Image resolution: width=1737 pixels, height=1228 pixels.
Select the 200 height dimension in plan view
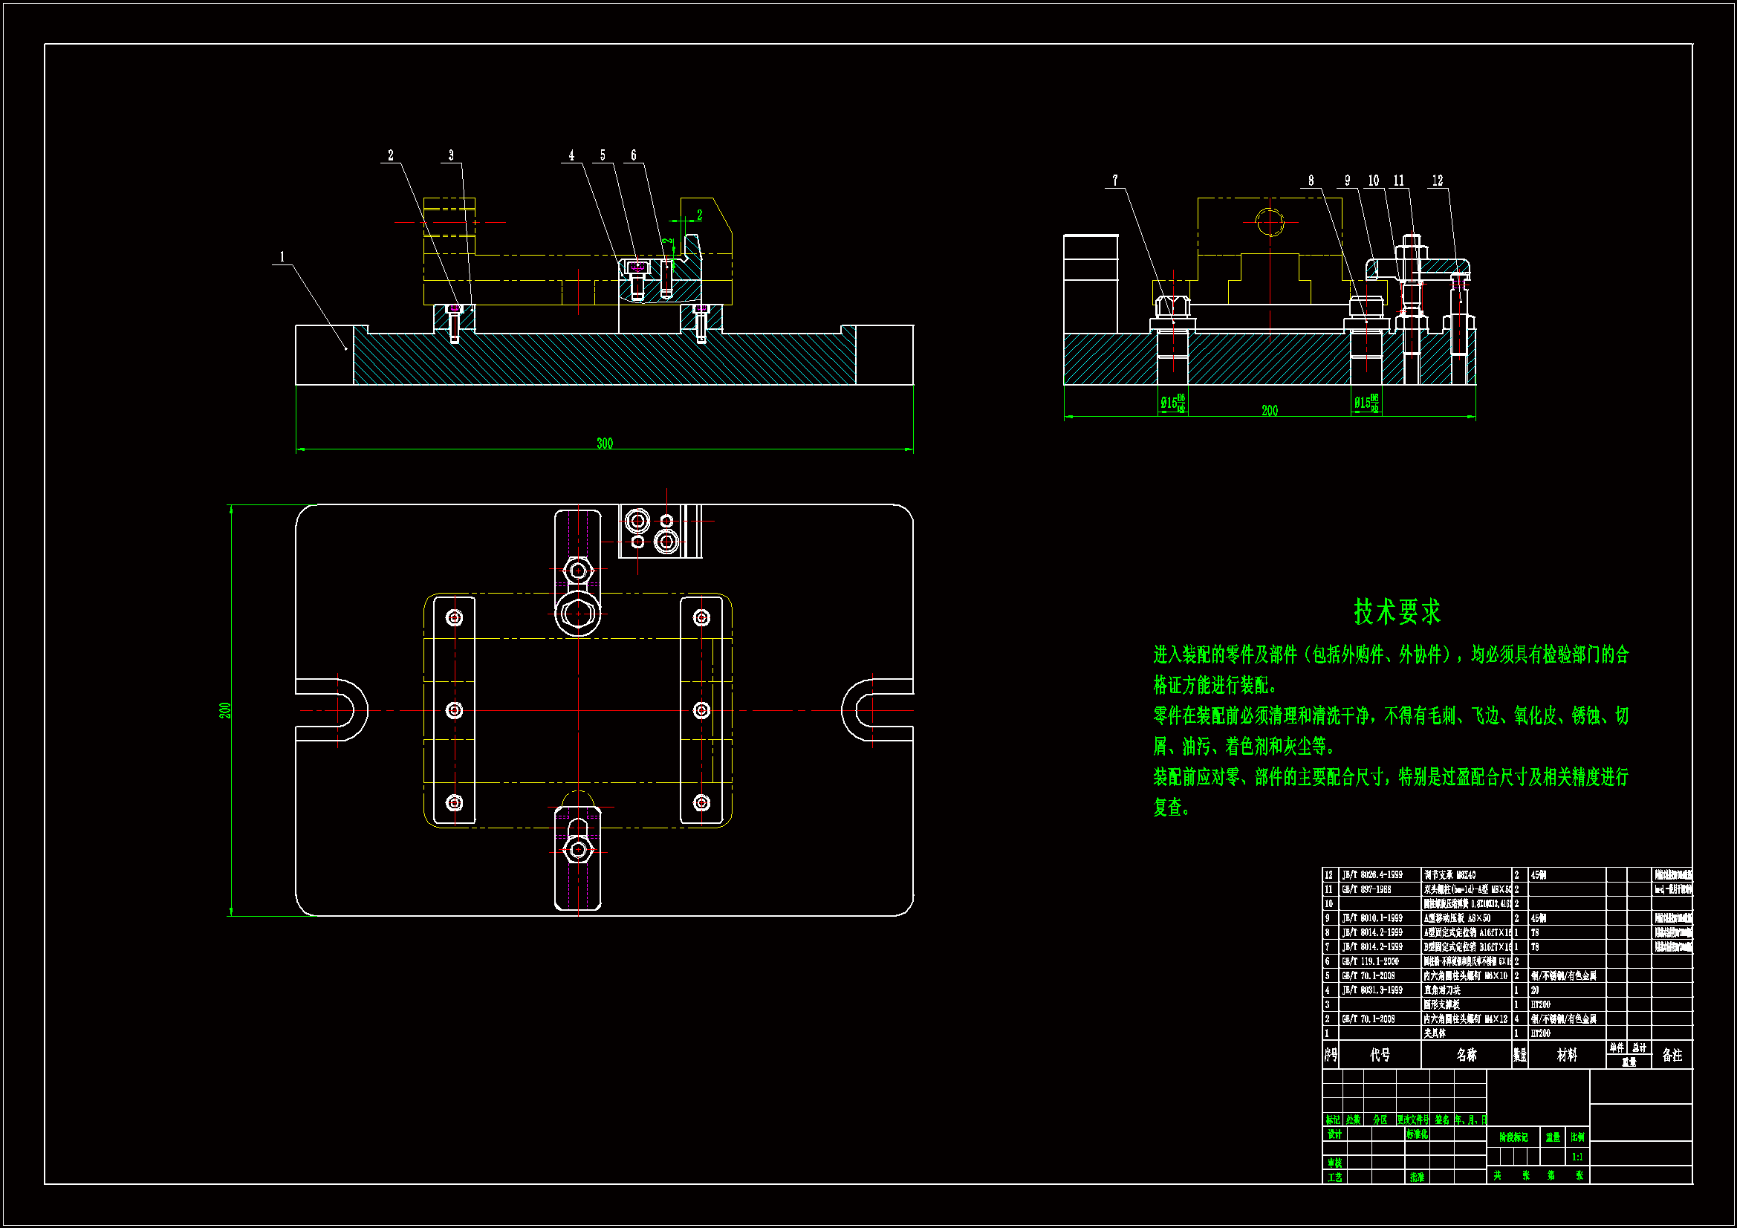click(225, 710)
